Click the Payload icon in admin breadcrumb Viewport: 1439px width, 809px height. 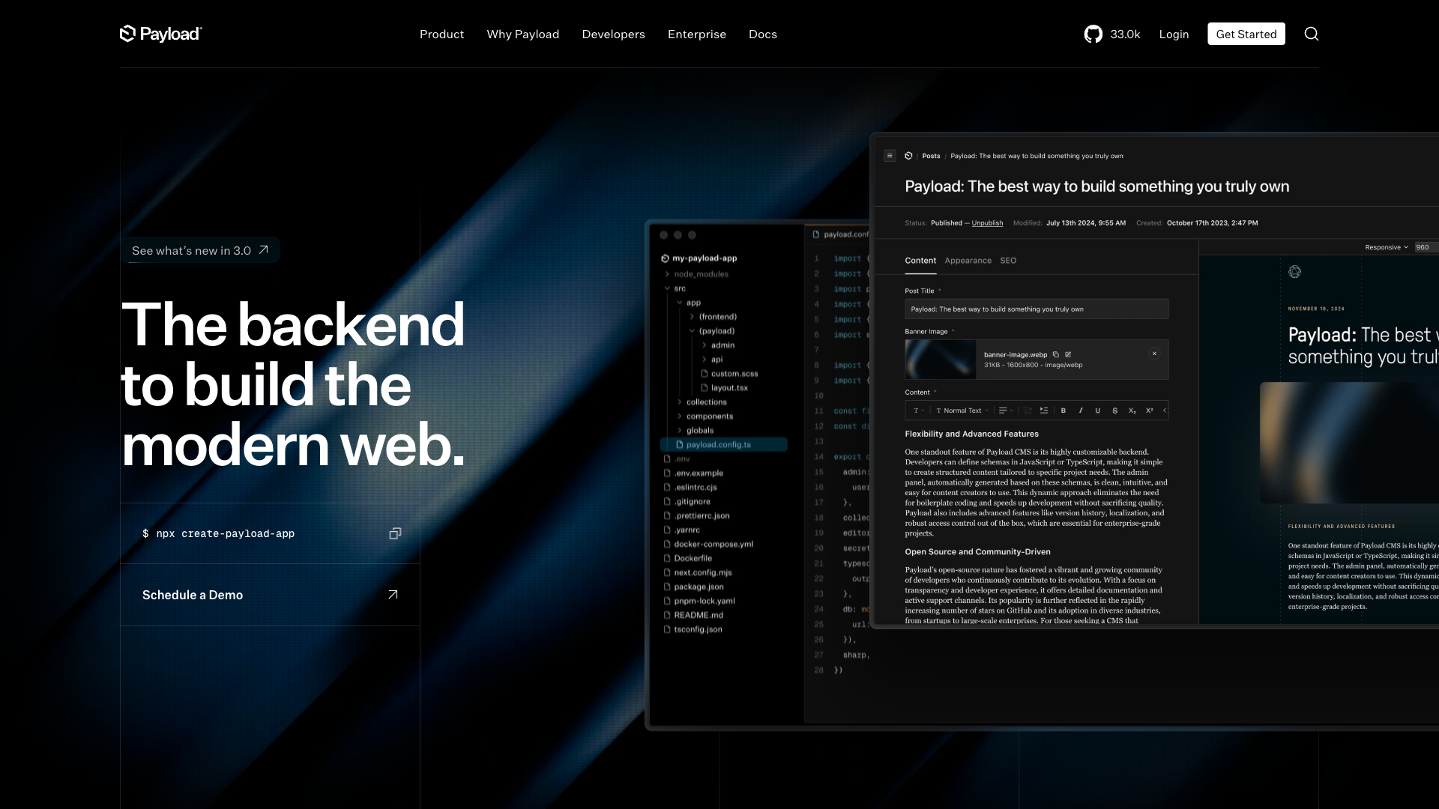908,156
